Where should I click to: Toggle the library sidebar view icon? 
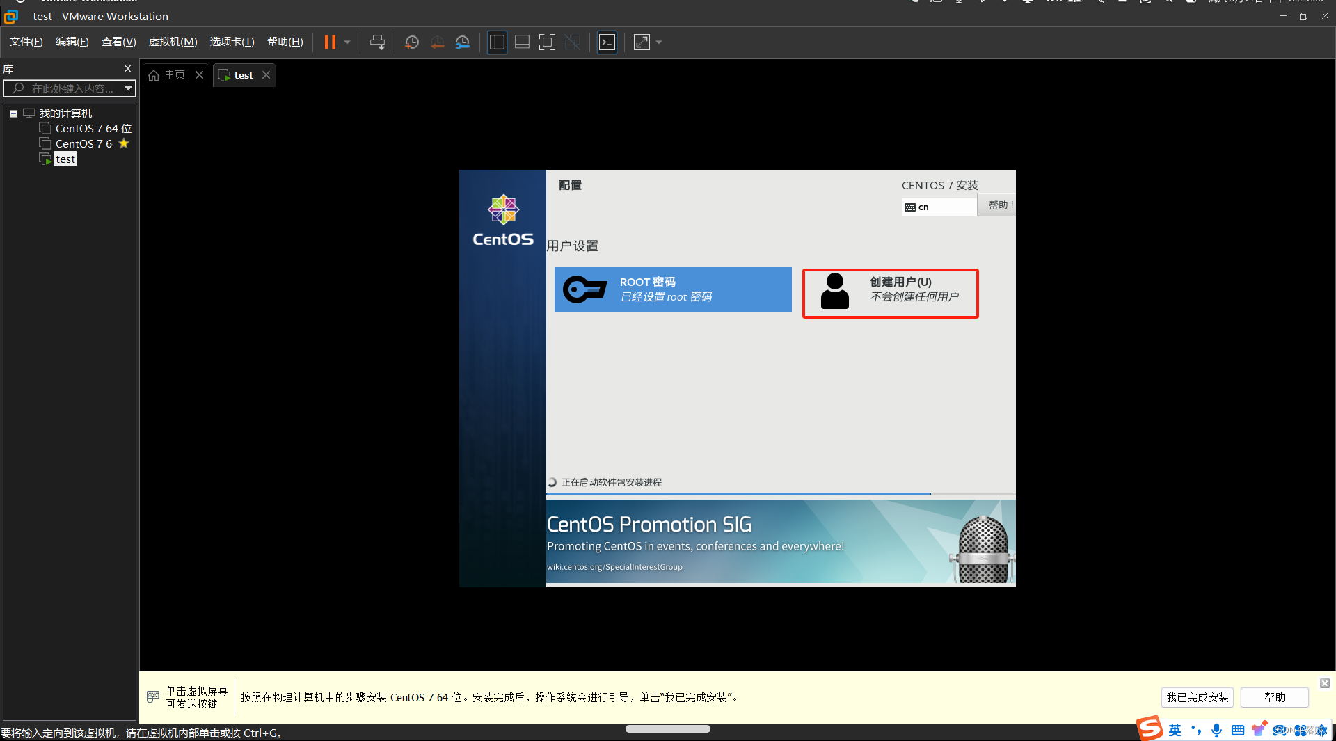click(x=497, y=42)
